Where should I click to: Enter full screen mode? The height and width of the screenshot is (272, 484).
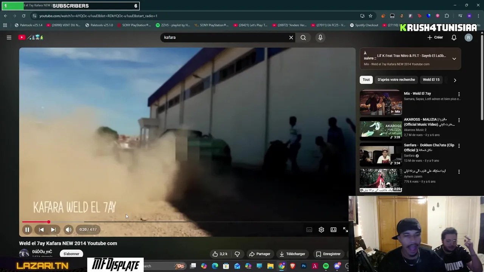[x=346, y=230]
